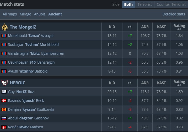Click the HEROIC team logo icon
188x132 pixels.
tap(4, 83)
